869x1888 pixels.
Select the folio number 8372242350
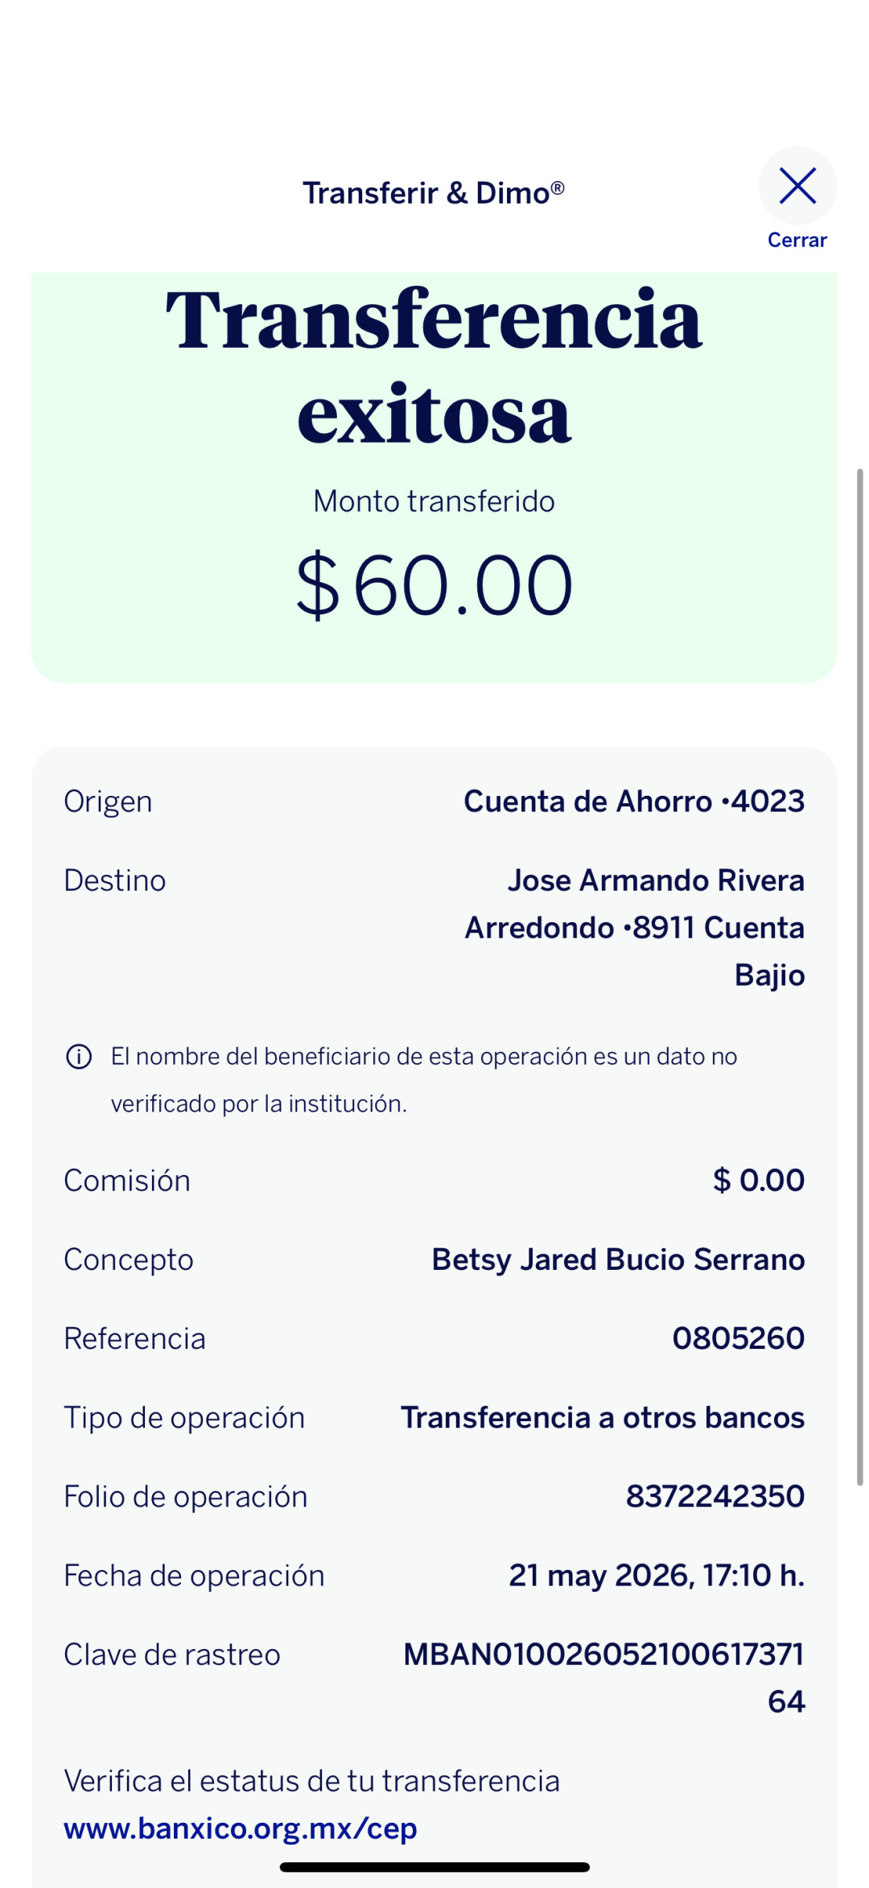point(715,1496)
